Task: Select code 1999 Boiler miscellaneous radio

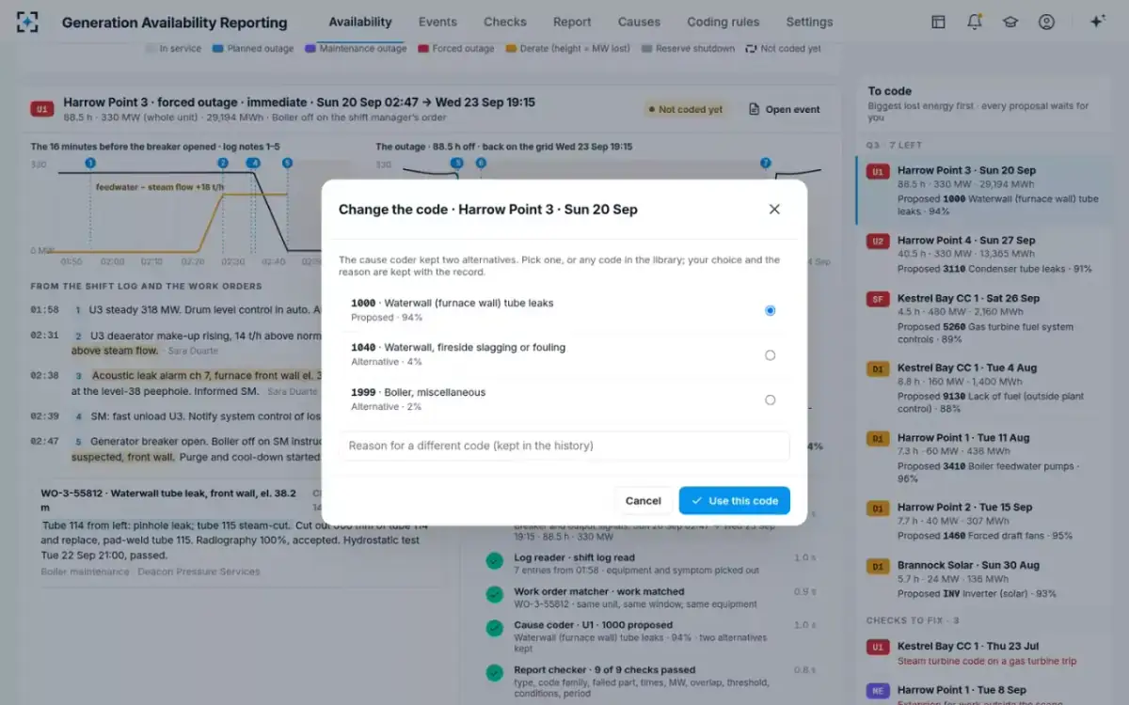Action: coord(770,399)
